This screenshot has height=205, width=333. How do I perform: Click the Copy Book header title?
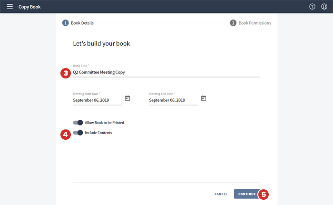29,7
